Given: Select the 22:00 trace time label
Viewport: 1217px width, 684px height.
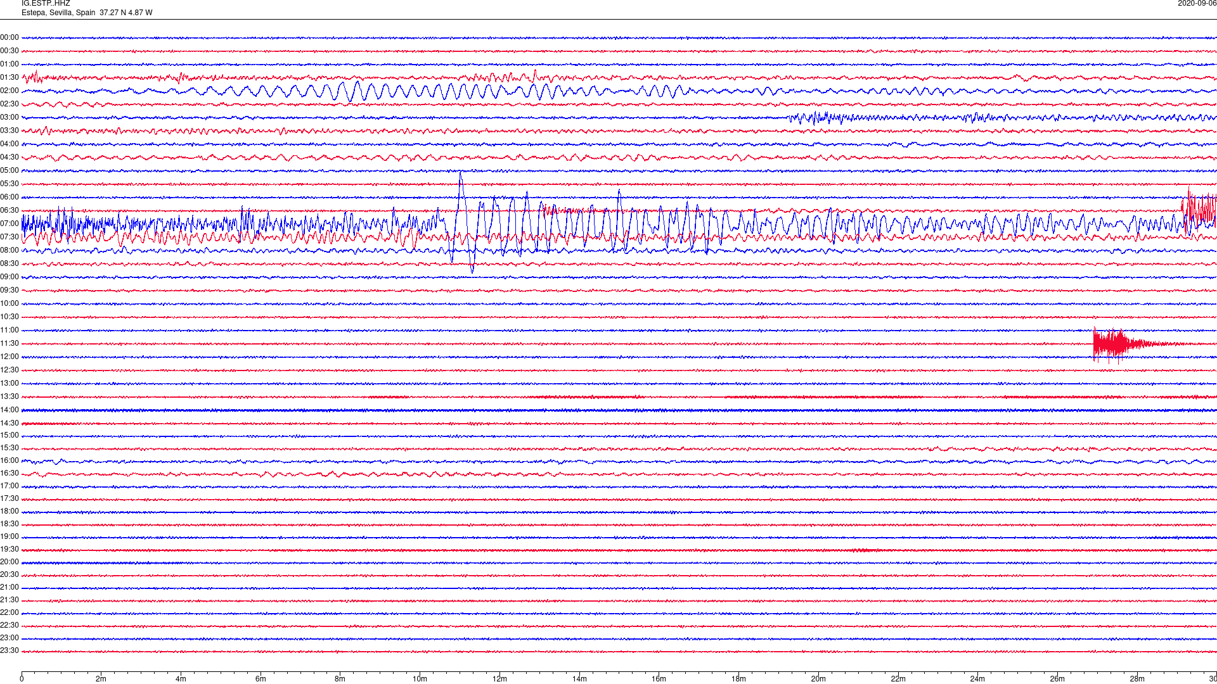Looking at the screenshot, I should coord(10,613).
